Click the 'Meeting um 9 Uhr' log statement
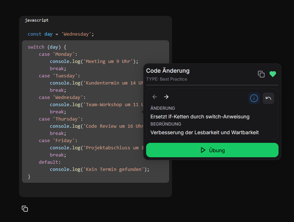 [x=94, y=62]
